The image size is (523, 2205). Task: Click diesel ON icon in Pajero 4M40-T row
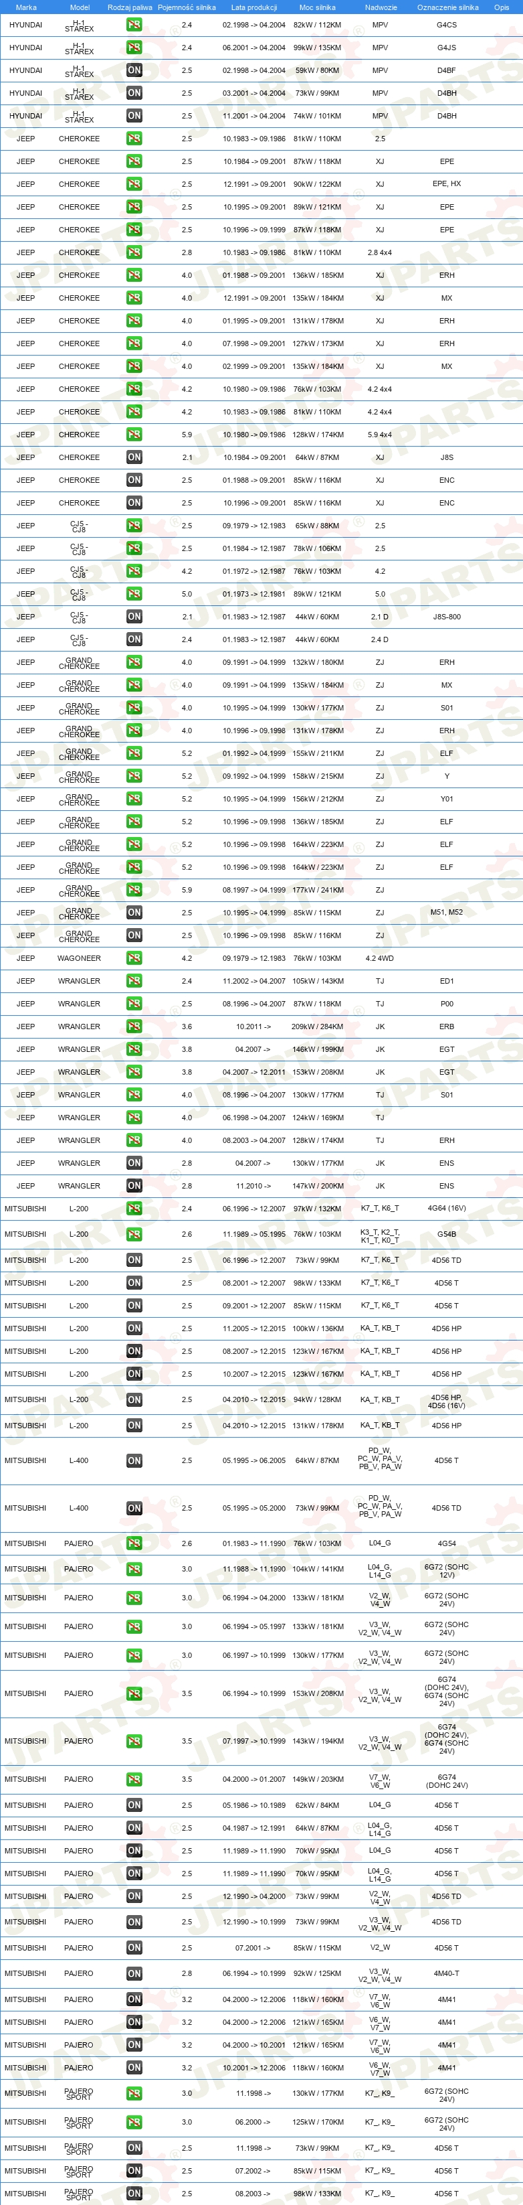point(134,1973)
